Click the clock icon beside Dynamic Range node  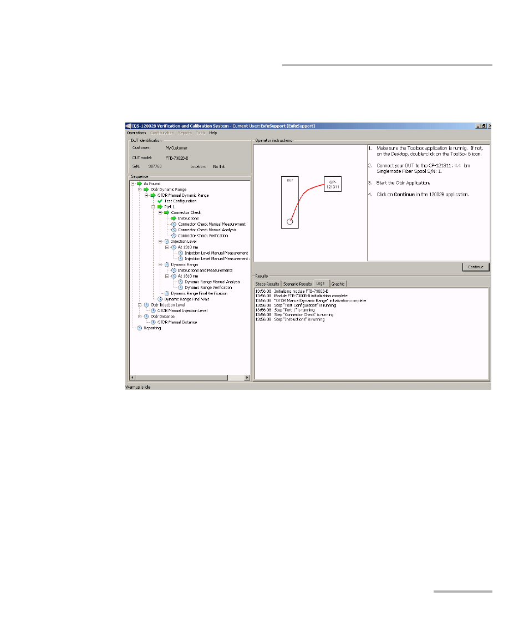coord(167,265)
